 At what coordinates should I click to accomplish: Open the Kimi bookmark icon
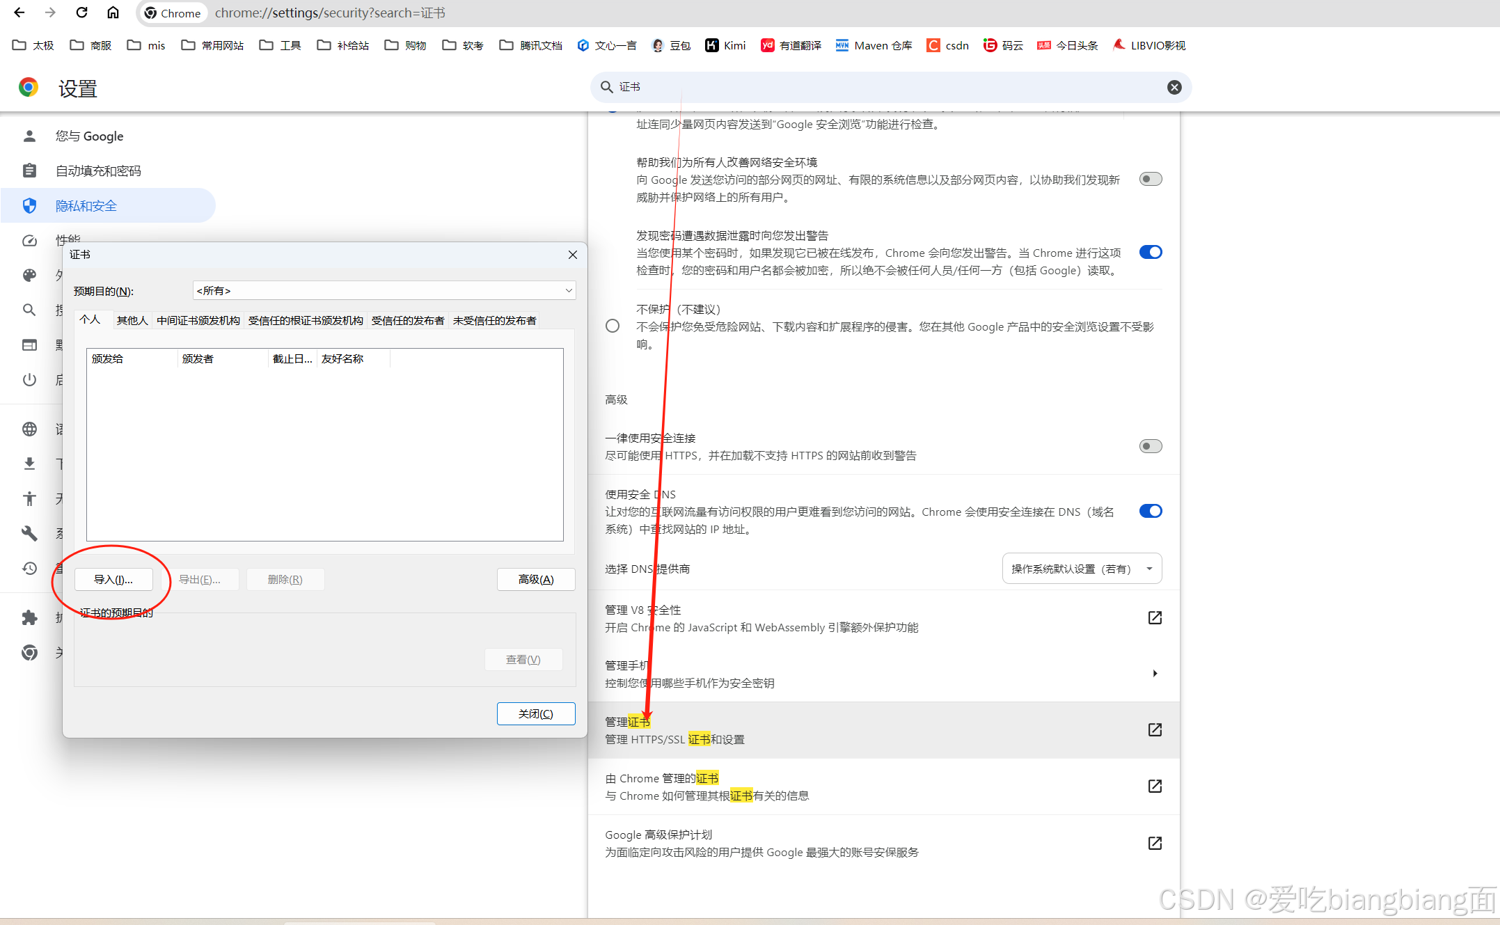tap(711, 45)
